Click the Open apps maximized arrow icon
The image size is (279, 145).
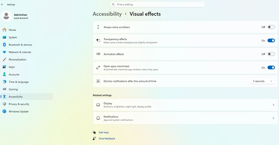click(x=98, y=68)
